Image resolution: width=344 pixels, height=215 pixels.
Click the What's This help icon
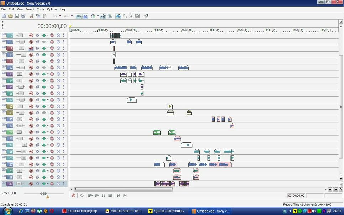(x=146, y=16)
